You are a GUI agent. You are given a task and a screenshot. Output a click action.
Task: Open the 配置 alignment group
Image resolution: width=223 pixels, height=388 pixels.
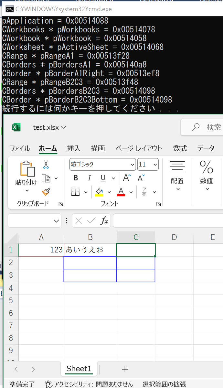pos(177,176)
